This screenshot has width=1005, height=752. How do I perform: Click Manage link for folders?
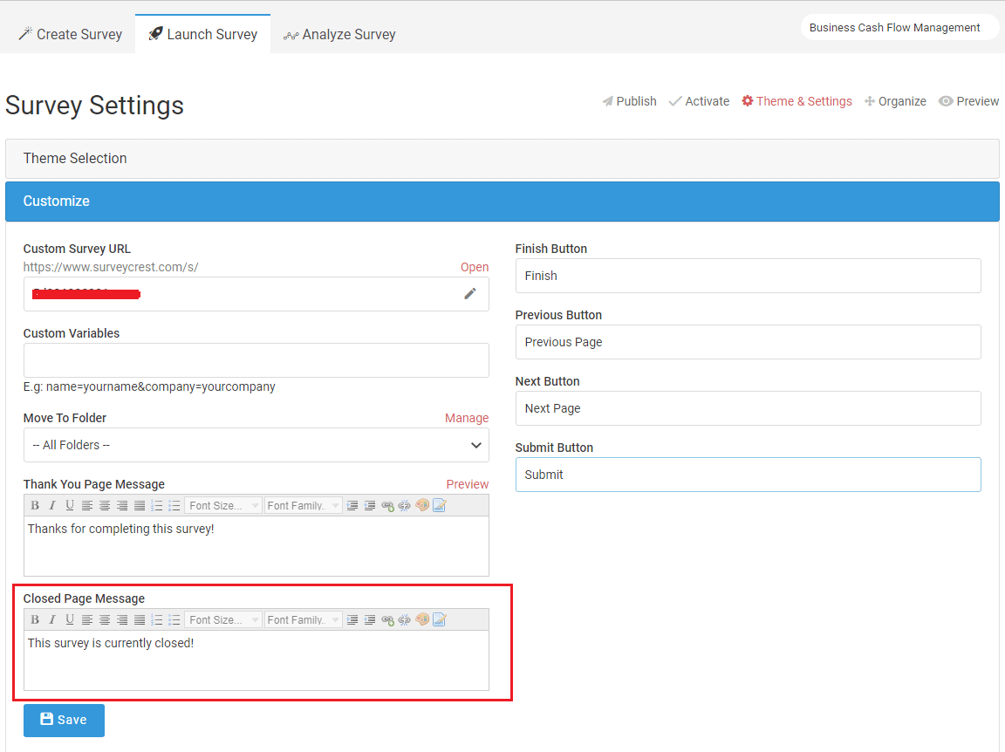coord(467,418)
